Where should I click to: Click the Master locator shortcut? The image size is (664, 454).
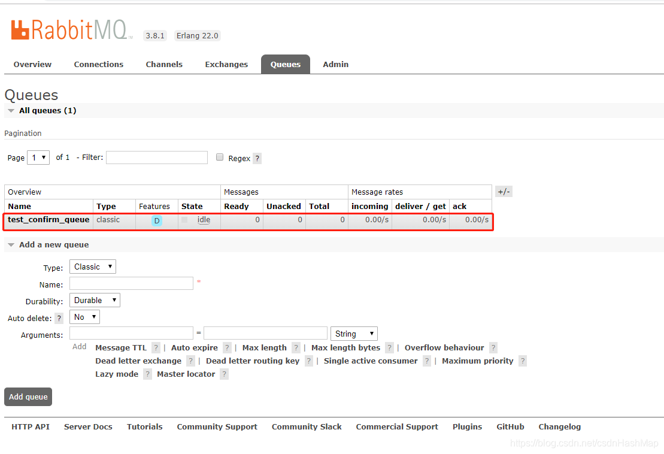[186, 374]
